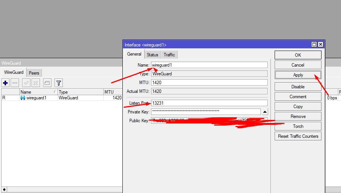Remove the selected interface using minus icon
Viewport: 341px width, 193px height.
click(x=15, y=83)
